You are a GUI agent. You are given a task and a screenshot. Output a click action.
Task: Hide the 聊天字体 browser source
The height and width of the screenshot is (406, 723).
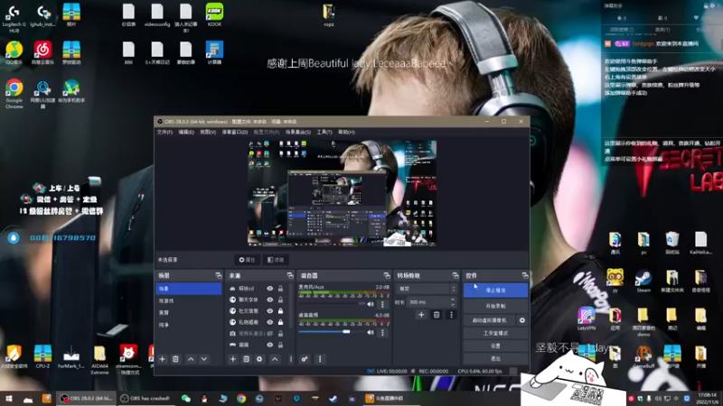point(270,300)
